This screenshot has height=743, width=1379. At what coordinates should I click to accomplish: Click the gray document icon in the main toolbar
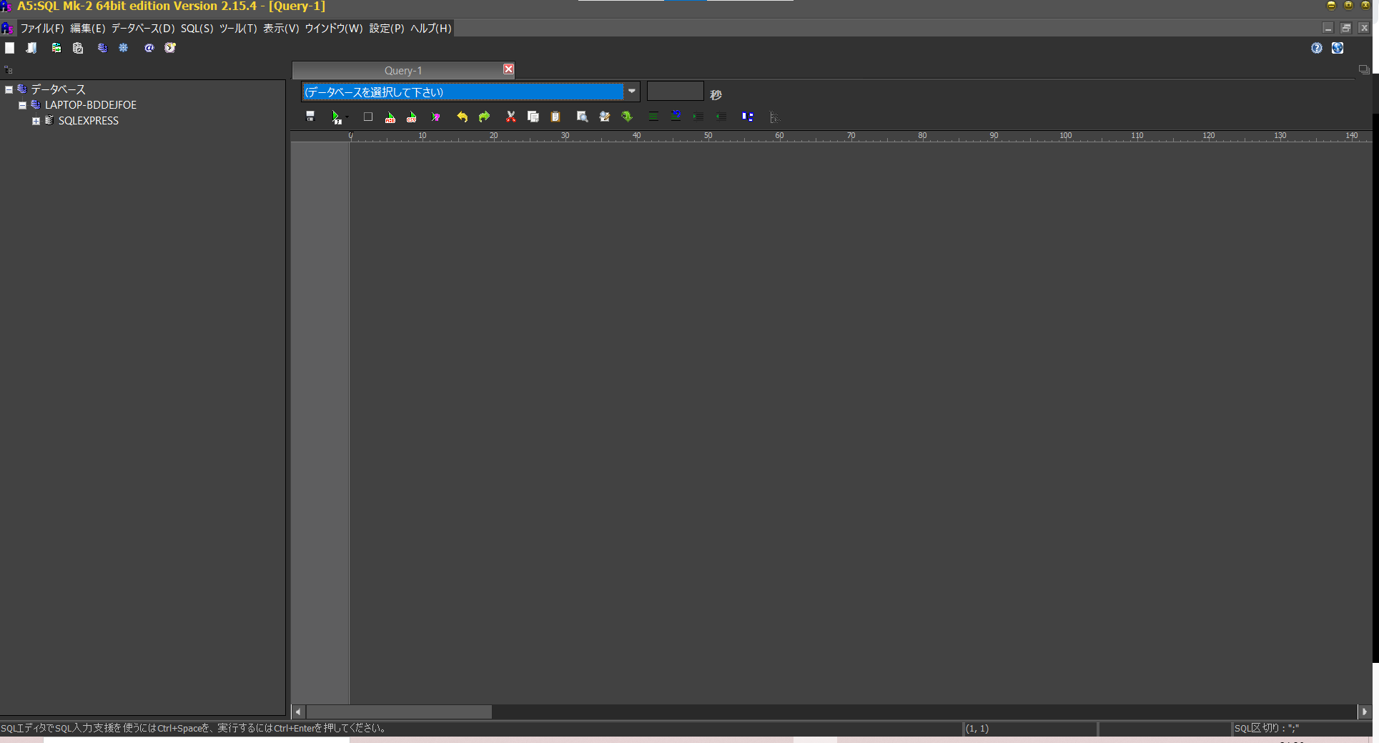pyautogui.click(x=78, y=48)
